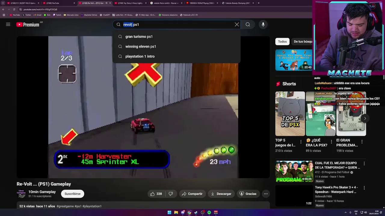Go to YouTube Premium home logo
Screen dimensions: 385x216
tap(28, 25)
